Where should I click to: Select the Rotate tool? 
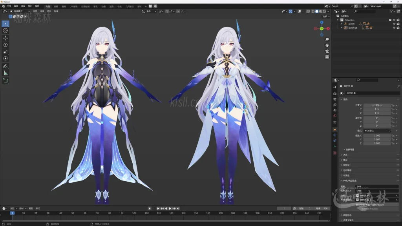[x=5, y=45]
